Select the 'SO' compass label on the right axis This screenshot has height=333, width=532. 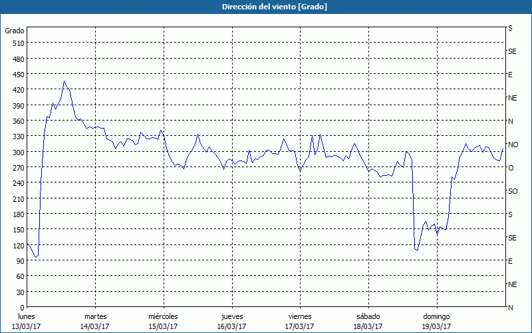coord(513,191)
